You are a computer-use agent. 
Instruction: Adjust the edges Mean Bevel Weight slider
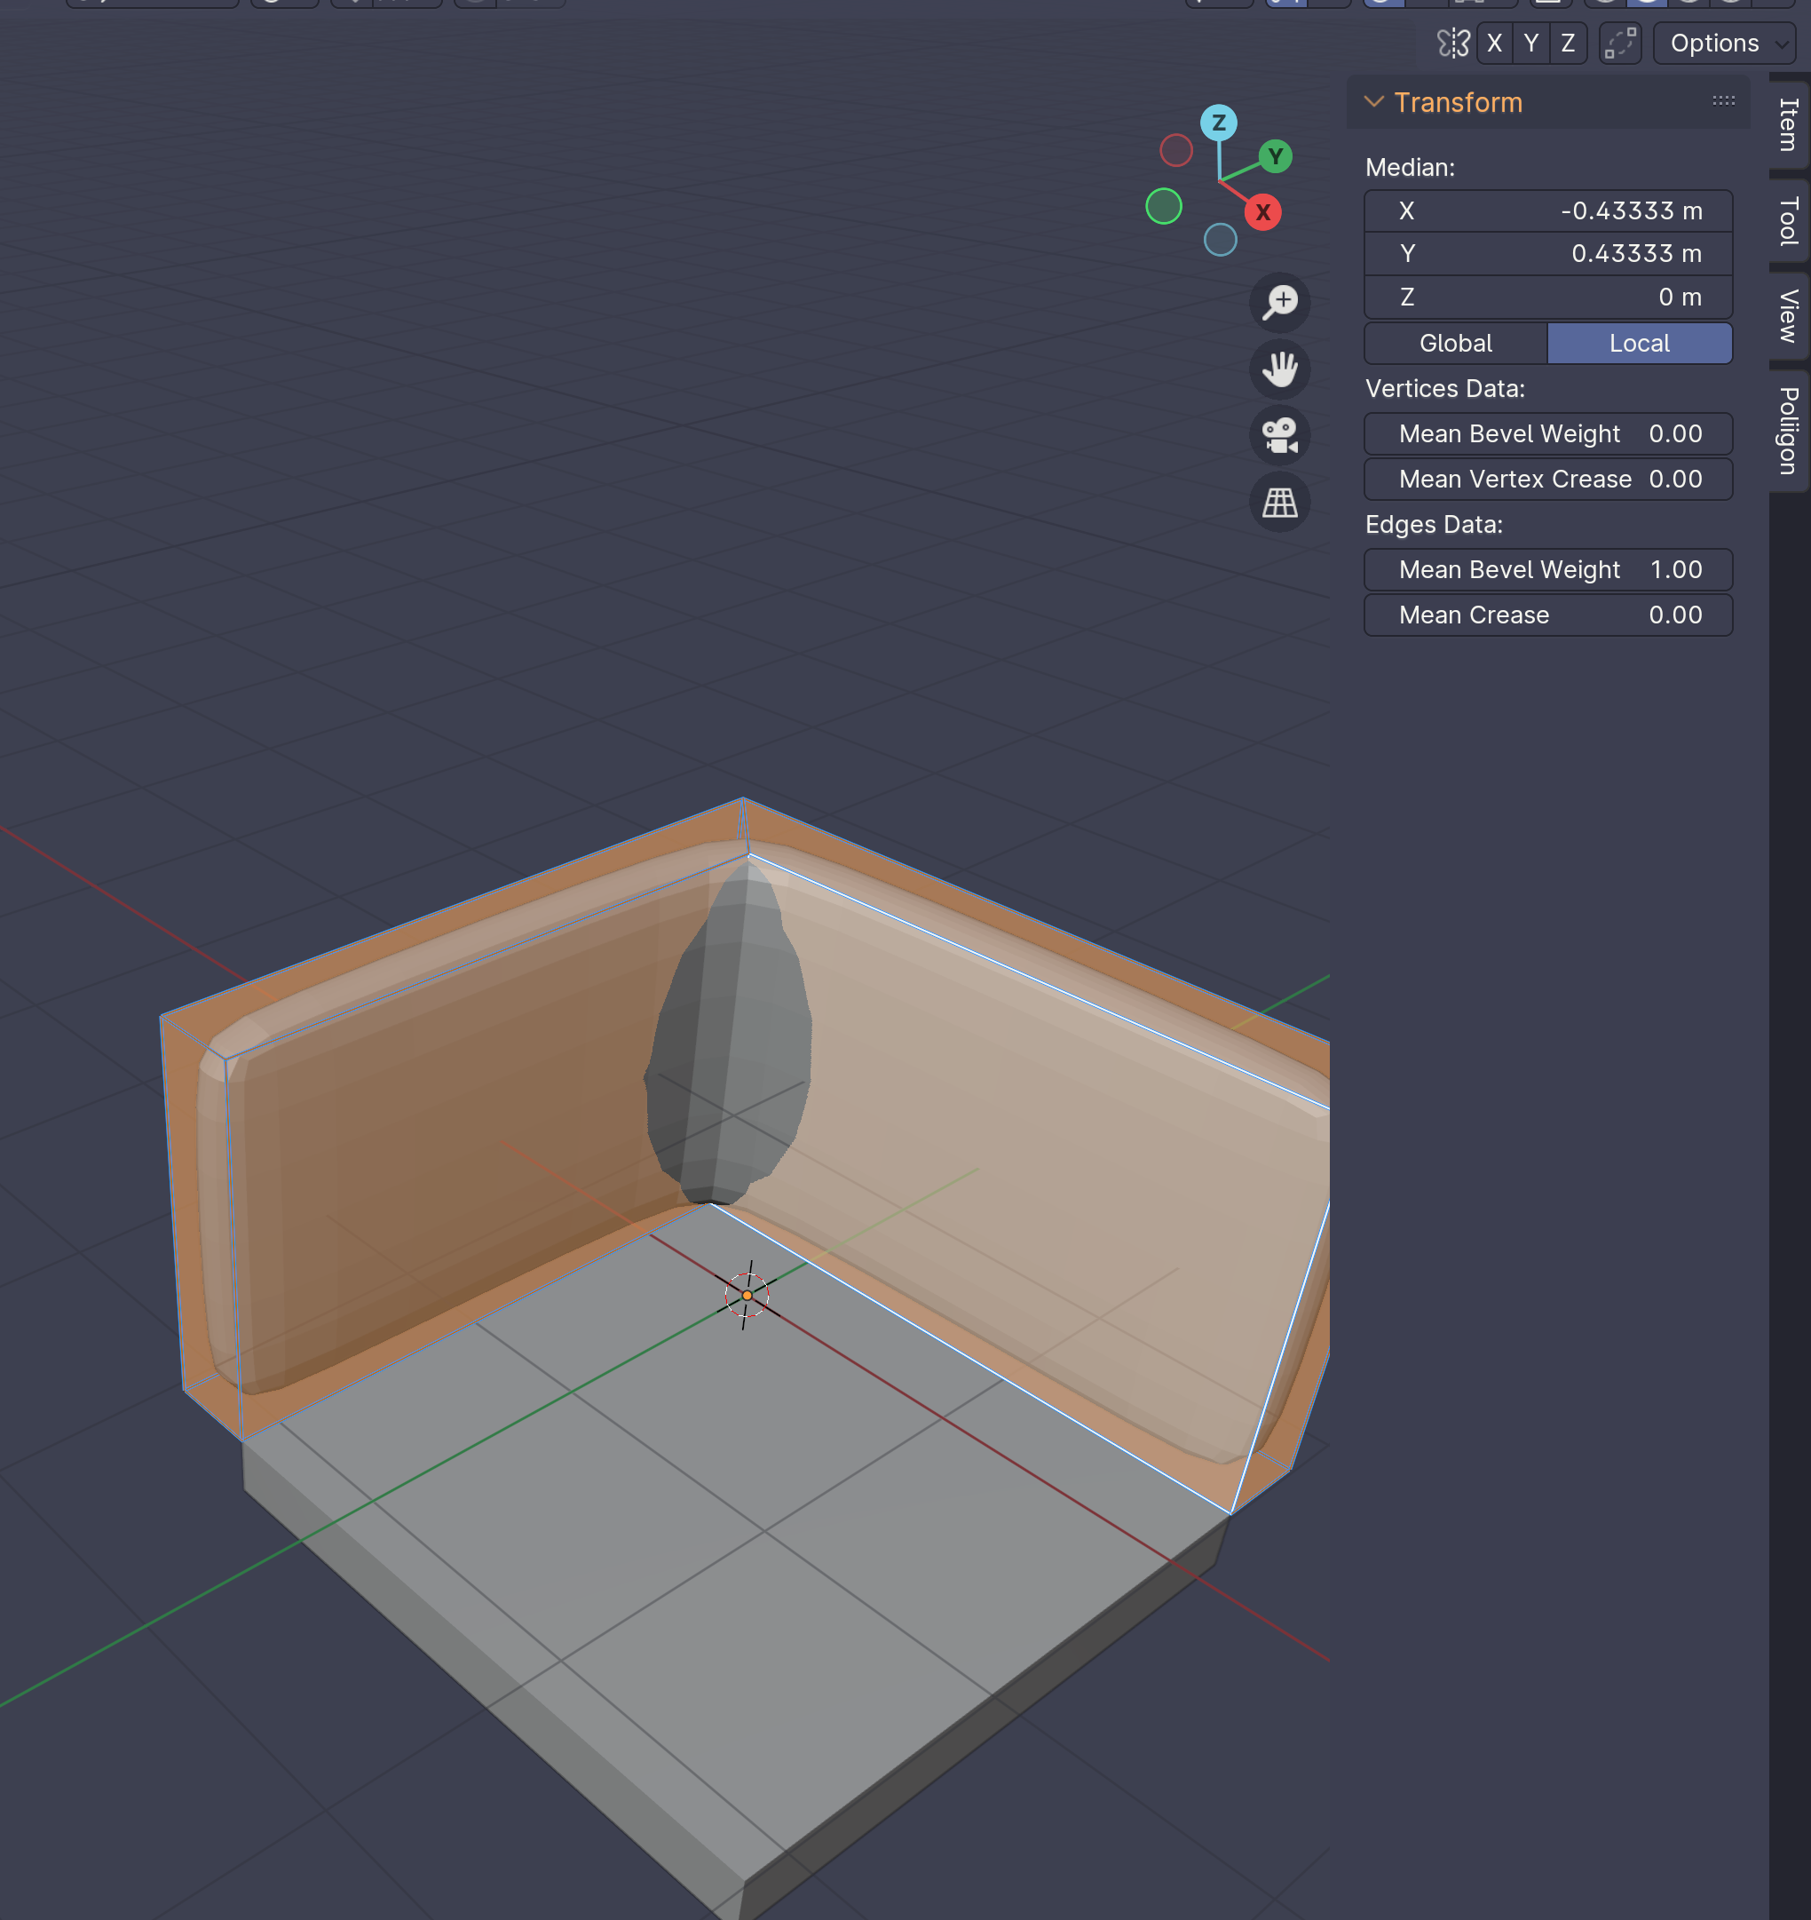pyautogui.click(x=1547, y=570)
